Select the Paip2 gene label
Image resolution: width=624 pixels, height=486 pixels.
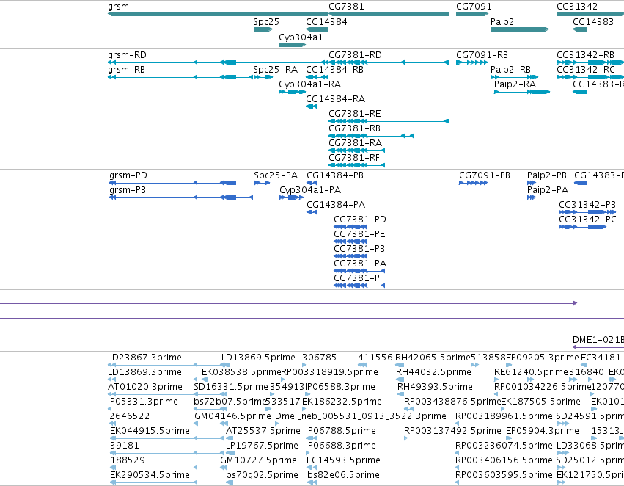tap(502, 22)
